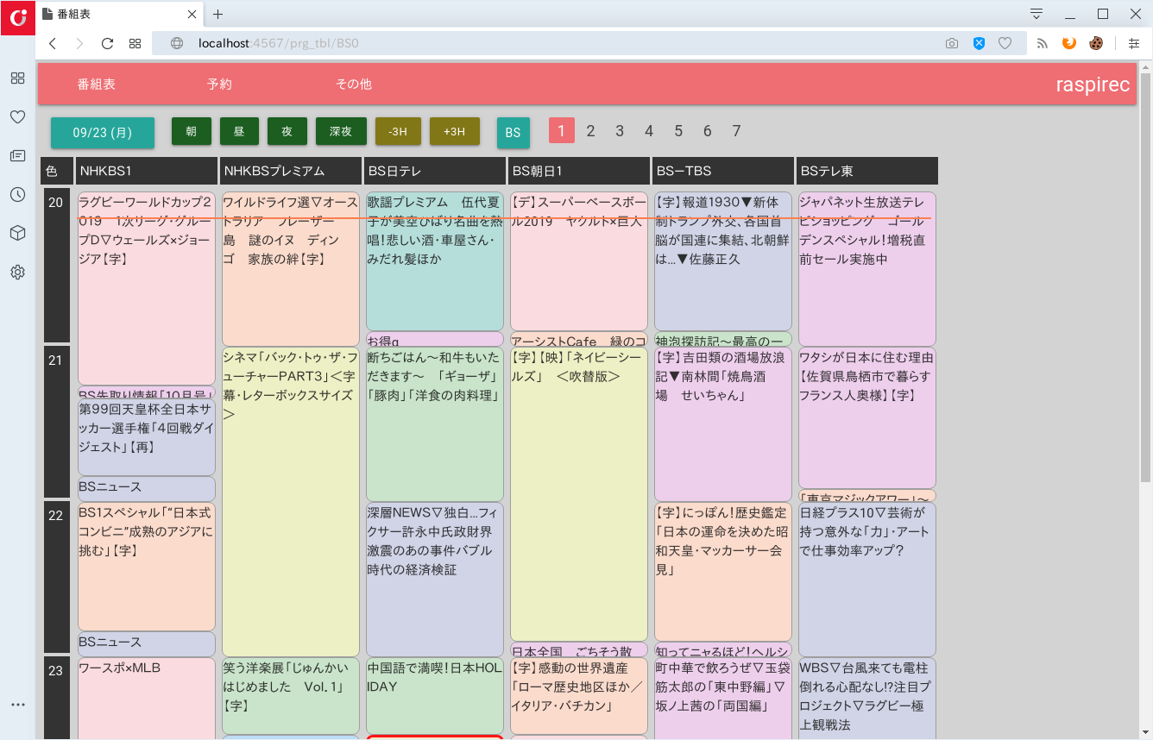Open the 3D cube extensions icon in the sidebar
Viewport: 1153px width, 740px height.
(17, 234)
